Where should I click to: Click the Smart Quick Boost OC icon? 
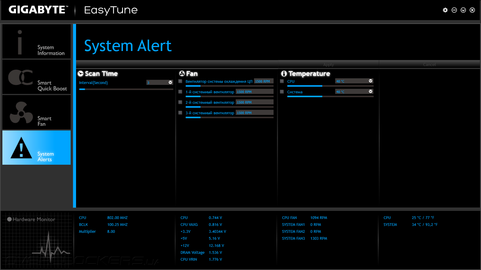(20, 77)
